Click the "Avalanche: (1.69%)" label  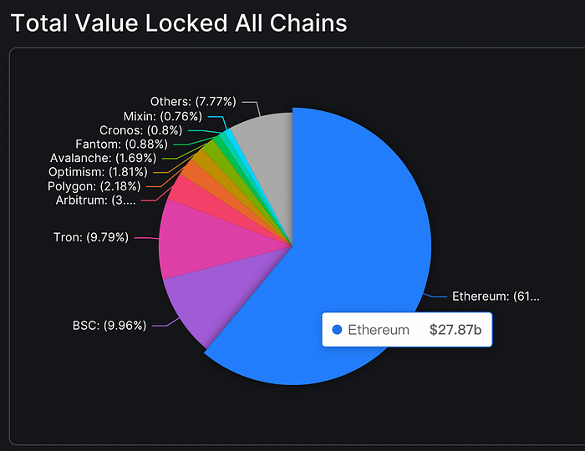coord(102,158)
